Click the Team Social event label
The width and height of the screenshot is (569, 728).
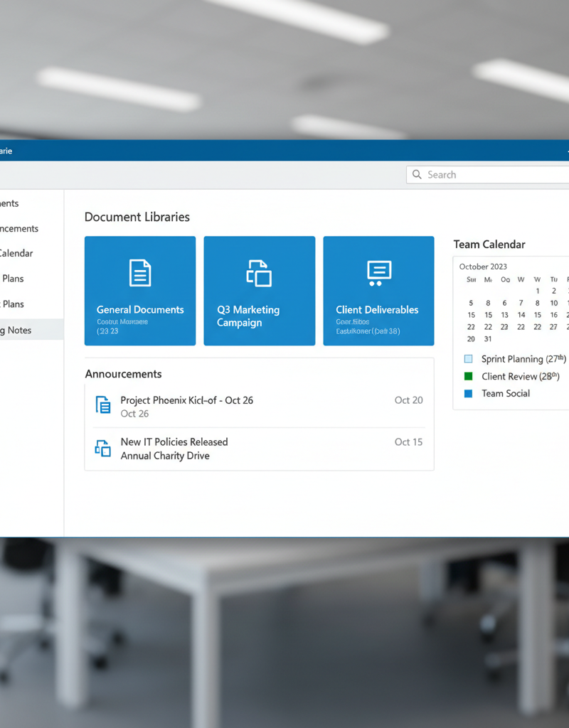506,393
